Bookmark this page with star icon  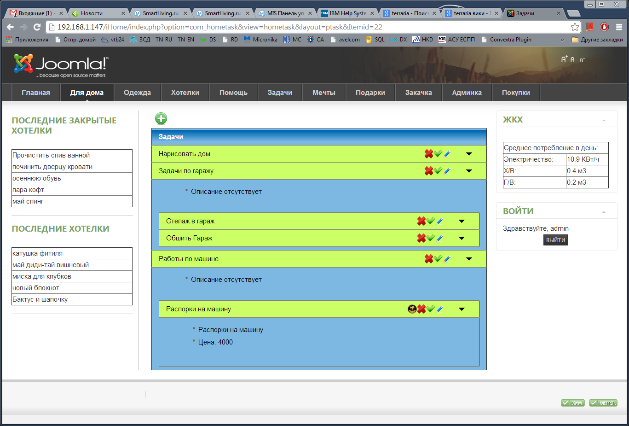575,27
